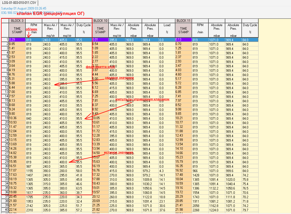Select load cell 4.3
This screenshot has width=291, height=214.
pyautogui.click(x=167, y=171)
